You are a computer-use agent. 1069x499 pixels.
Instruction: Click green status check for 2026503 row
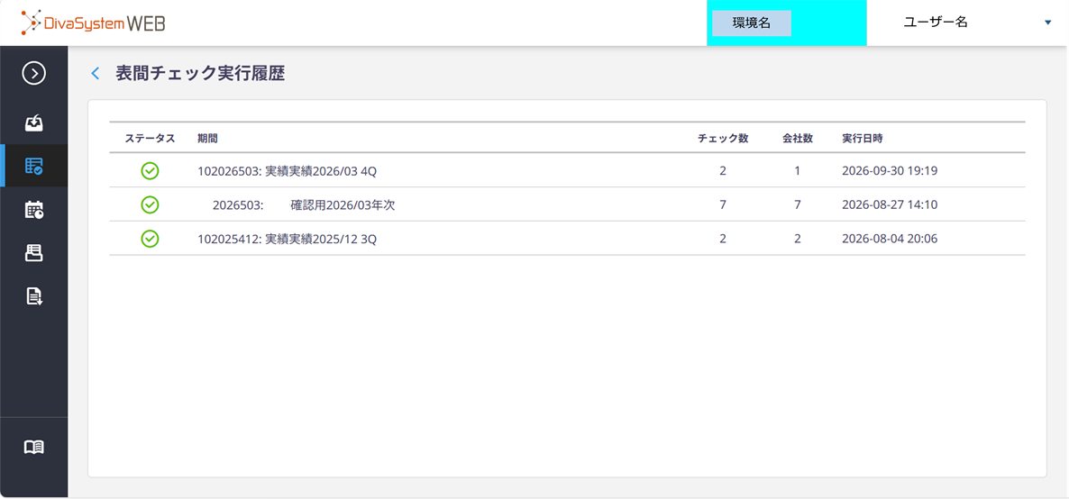pyautogui.click(x=150, y=204)
